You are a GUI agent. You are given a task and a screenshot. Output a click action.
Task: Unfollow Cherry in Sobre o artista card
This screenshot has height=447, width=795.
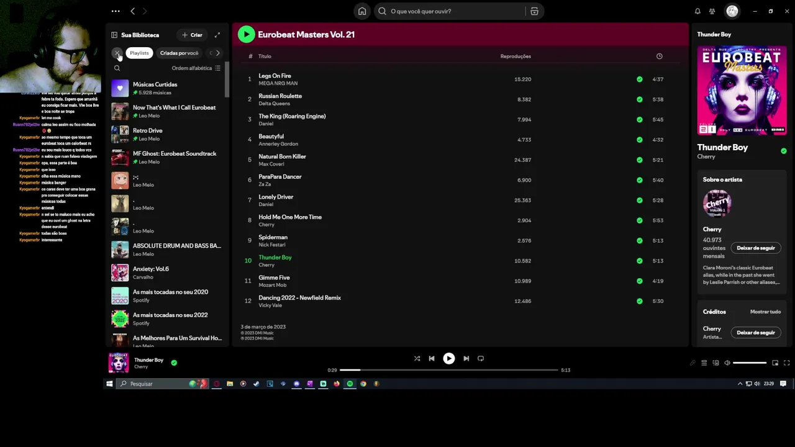click(x=755, y=248)
